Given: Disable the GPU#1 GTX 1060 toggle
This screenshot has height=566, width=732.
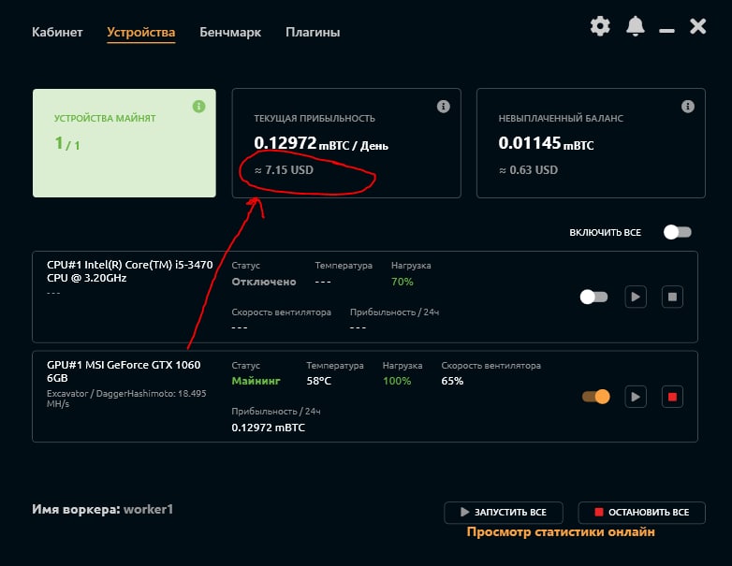Looking at the screenshot, I should click(x=595, y=397).
